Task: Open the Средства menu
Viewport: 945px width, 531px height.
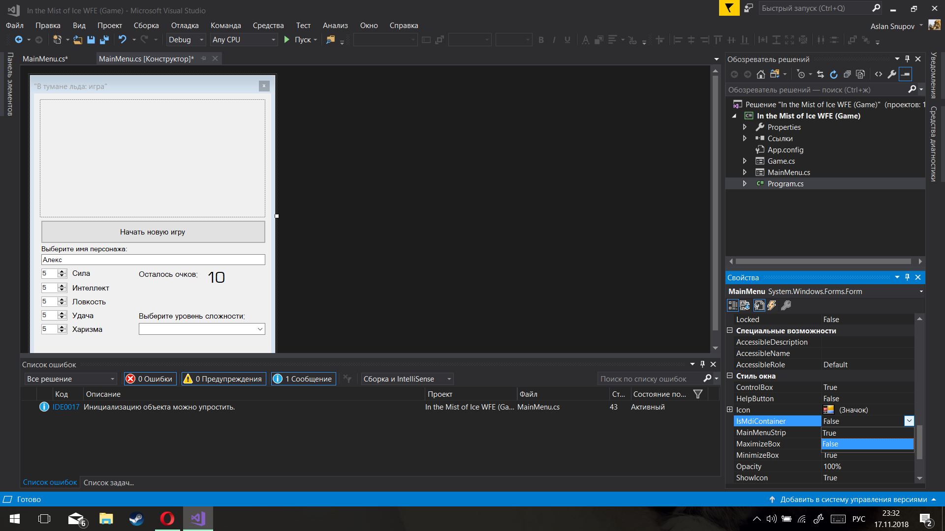Action: click(268, 26)
